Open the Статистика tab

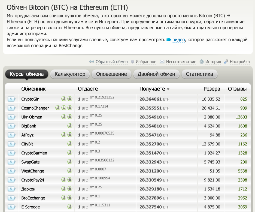tap(199, 74)
